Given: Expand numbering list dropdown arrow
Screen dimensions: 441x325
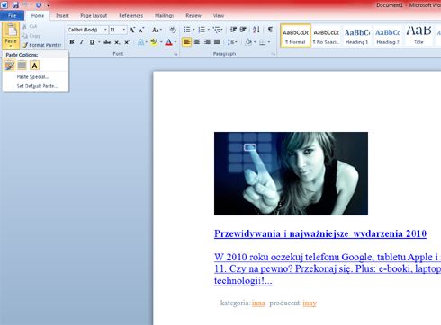Looking at the screenshot, I should point(209,30).
